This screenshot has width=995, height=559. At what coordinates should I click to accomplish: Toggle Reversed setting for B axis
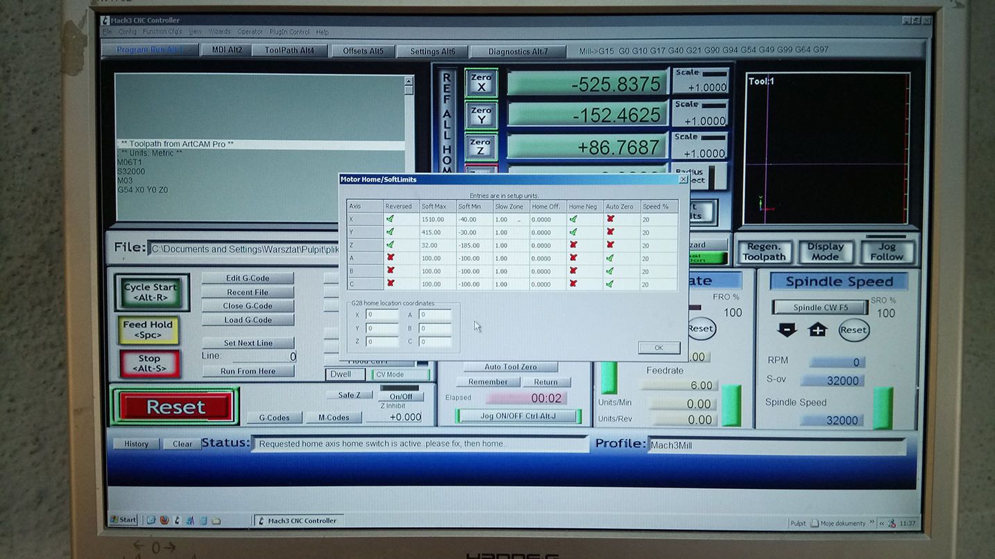[390, 270]
